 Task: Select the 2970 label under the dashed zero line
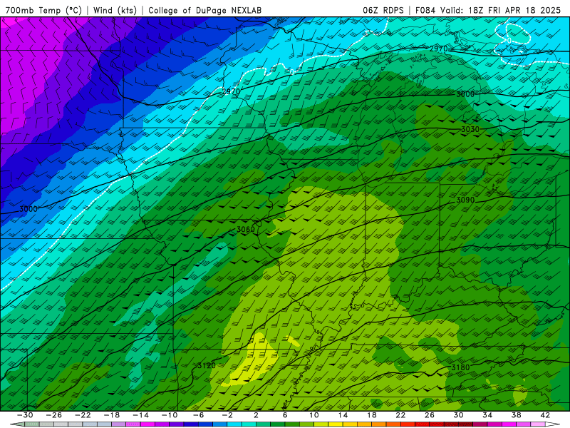(x=231, y=91)
